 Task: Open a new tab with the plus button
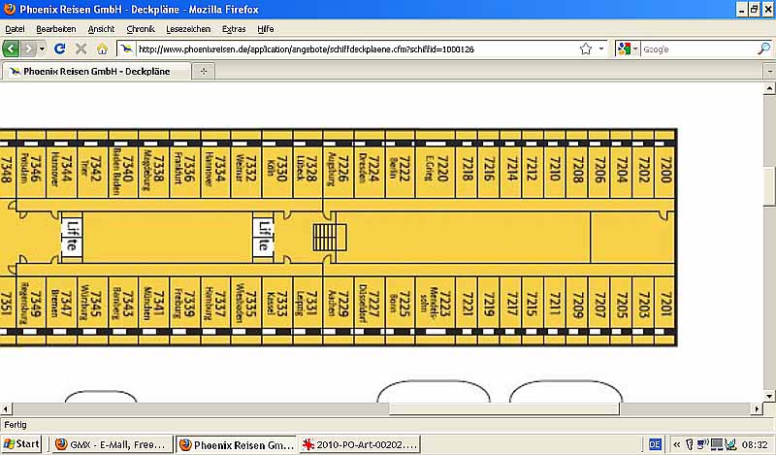coord(204,71)
